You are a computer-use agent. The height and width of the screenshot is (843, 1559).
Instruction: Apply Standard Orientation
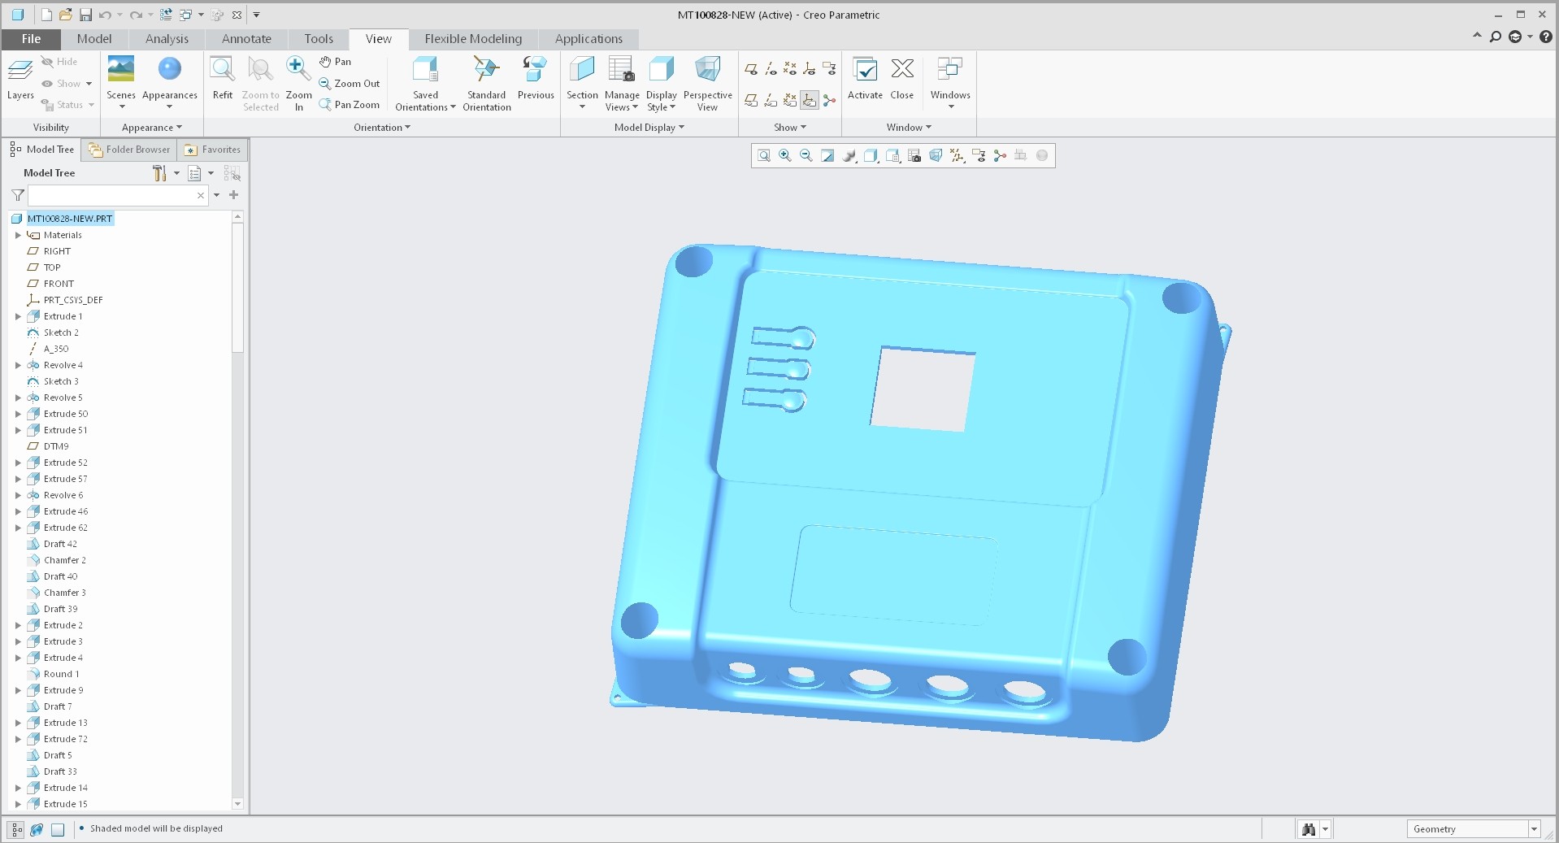487,83
